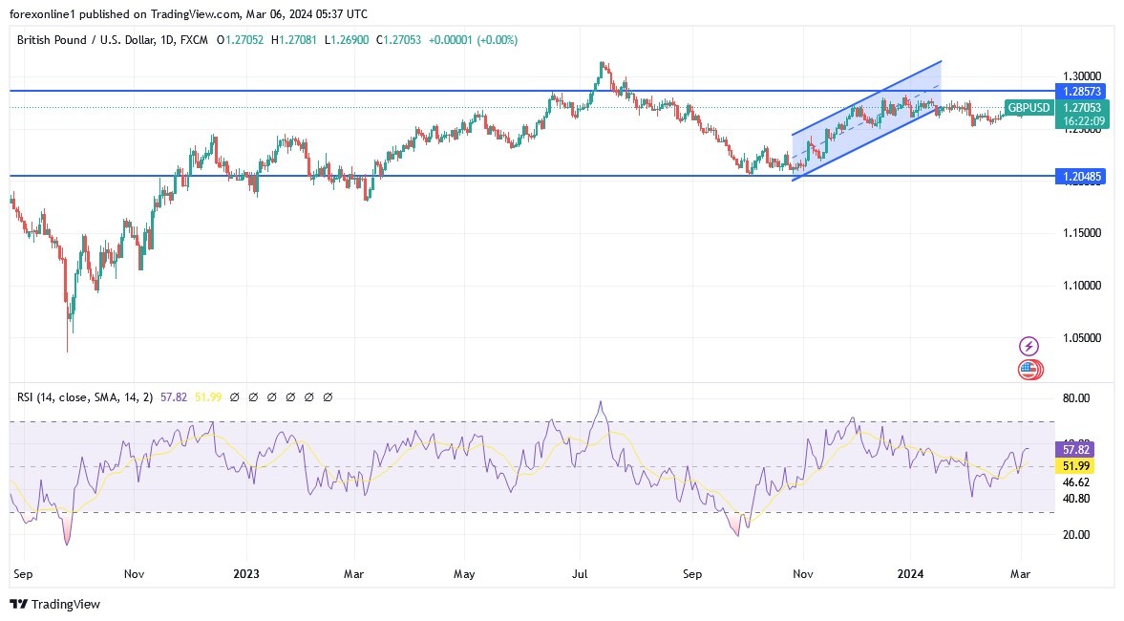Click the third ø icon in RSI row
The image size is (1124, 621).
pyautogui.click(x=272, y=396)
